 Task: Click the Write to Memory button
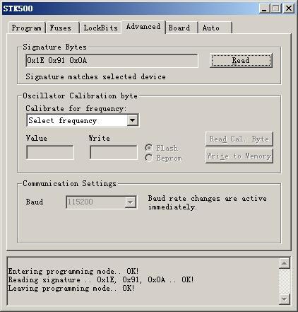239,156
